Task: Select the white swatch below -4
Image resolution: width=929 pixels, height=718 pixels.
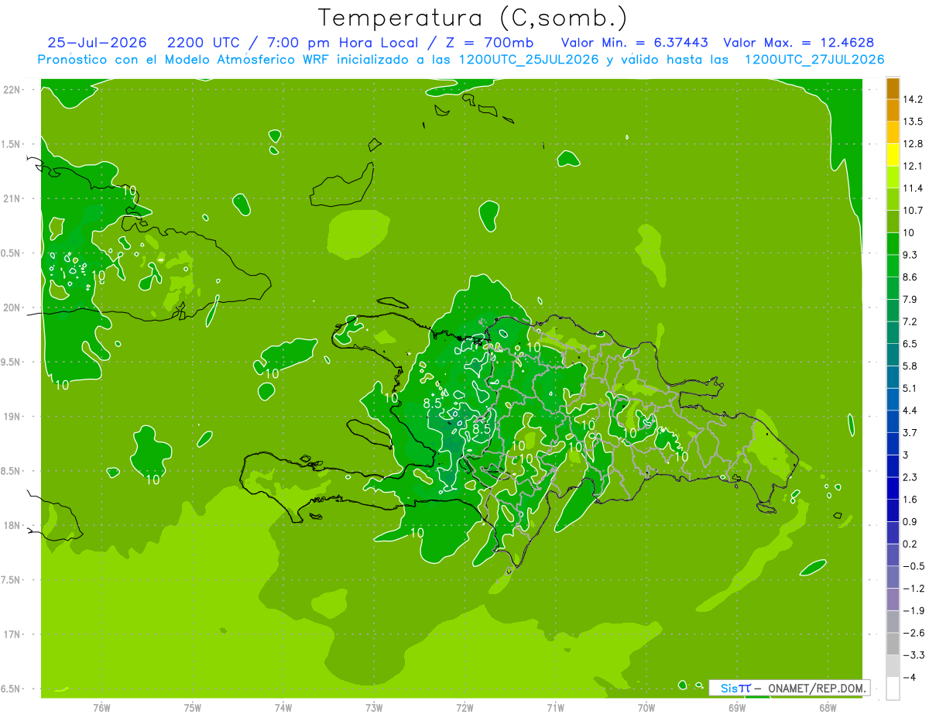Action: [x=893, y=689]
